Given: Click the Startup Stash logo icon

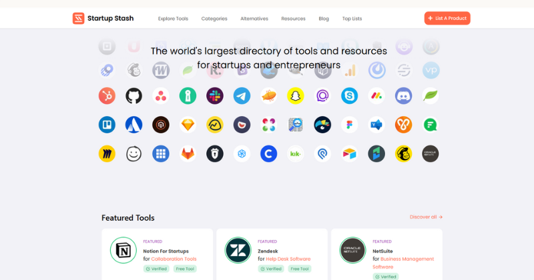Looking at the screenshot, I should point(78,19).
